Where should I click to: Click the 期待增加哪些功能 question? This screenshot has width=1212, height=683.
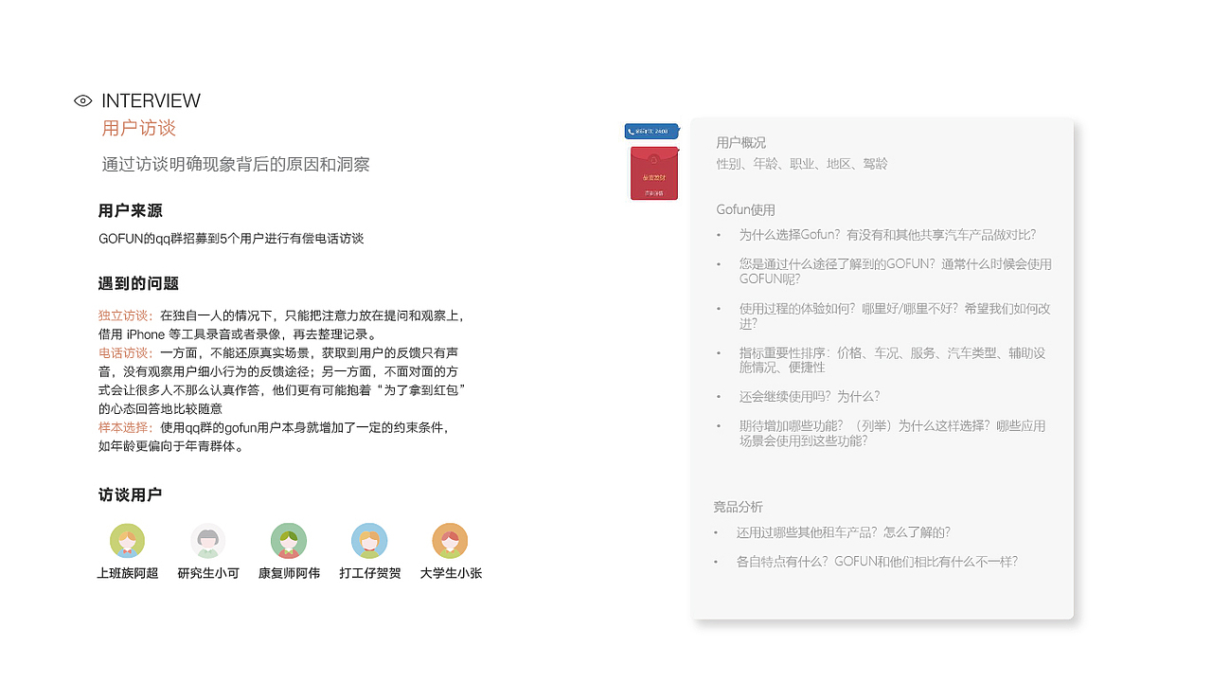[x=893, y=433]
